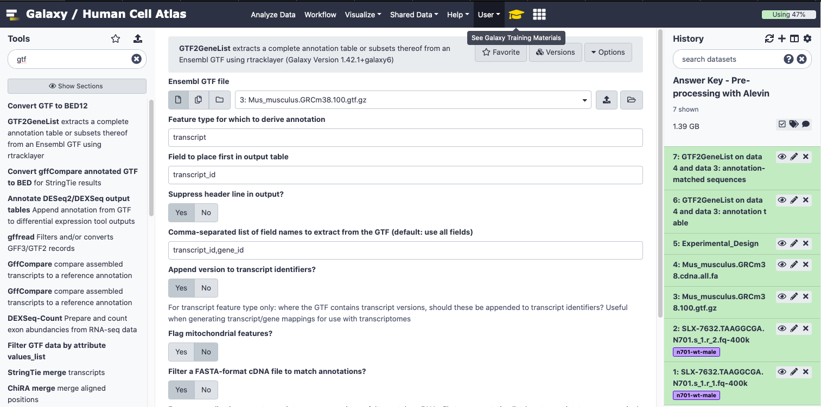Set Append version to transcript identifiers Yes
The image size is (821, 407).
coord(181,288)
